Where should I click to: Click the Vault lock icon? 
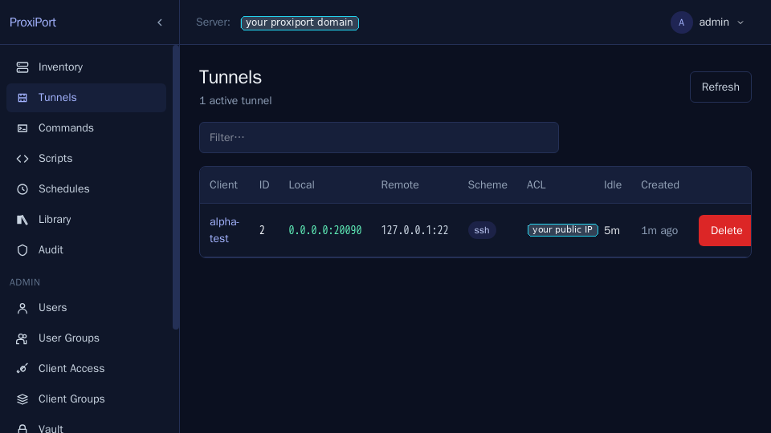coord(22,428)
